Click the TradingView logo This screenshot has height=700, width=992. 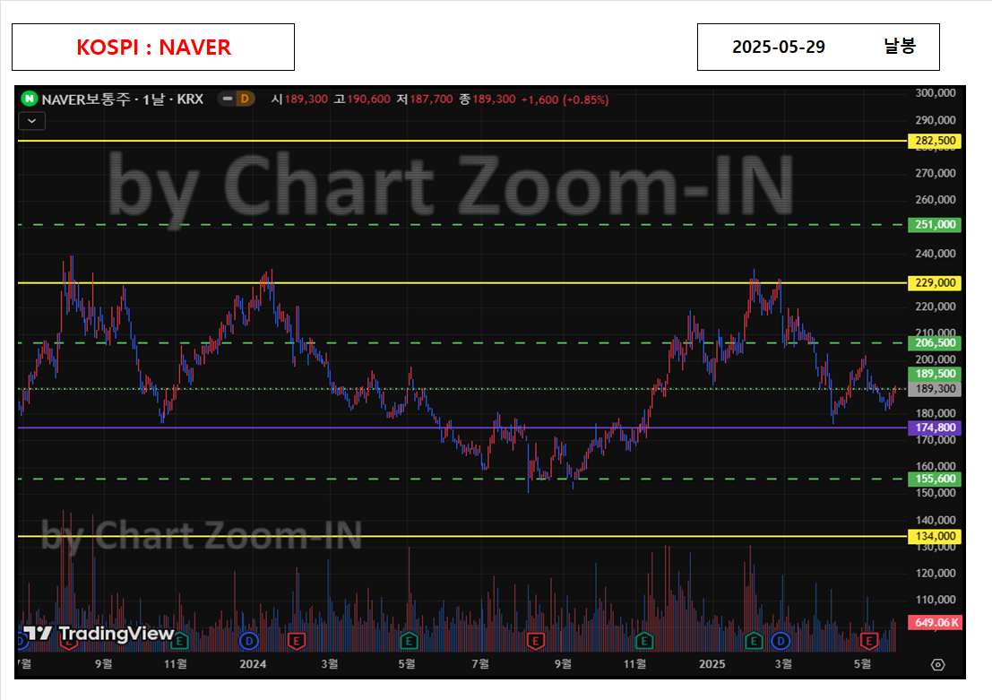(99, 634)
